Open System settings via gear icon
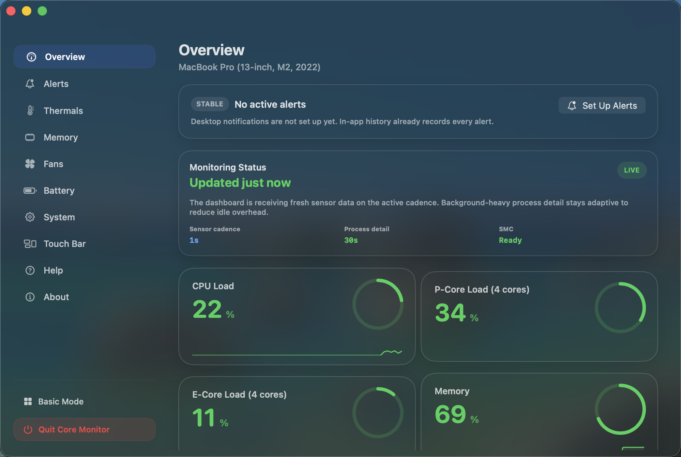 pos(30,217)
